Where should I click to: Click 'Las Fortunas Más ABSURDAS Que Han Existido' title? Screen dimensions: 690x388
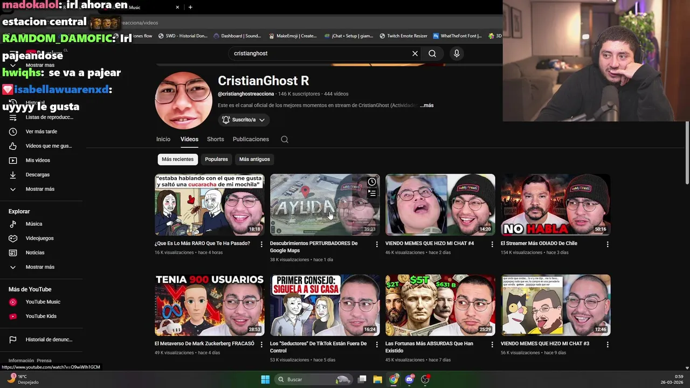click(429, 347)
